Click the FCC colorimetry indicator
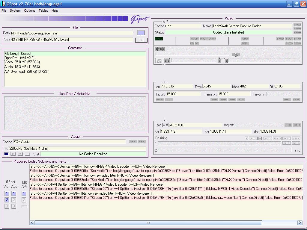The height and width of the screenshot is (230, 307). coord(289,39)
